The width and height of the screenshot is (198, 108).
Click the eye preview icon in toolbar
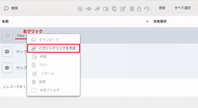89,9
